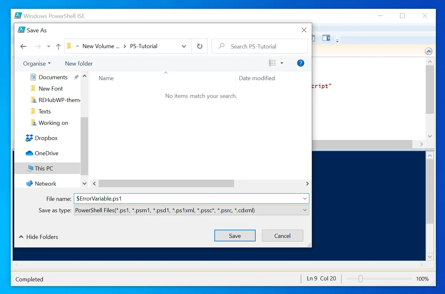Expand address bar history dropdown

coord(184,46)
